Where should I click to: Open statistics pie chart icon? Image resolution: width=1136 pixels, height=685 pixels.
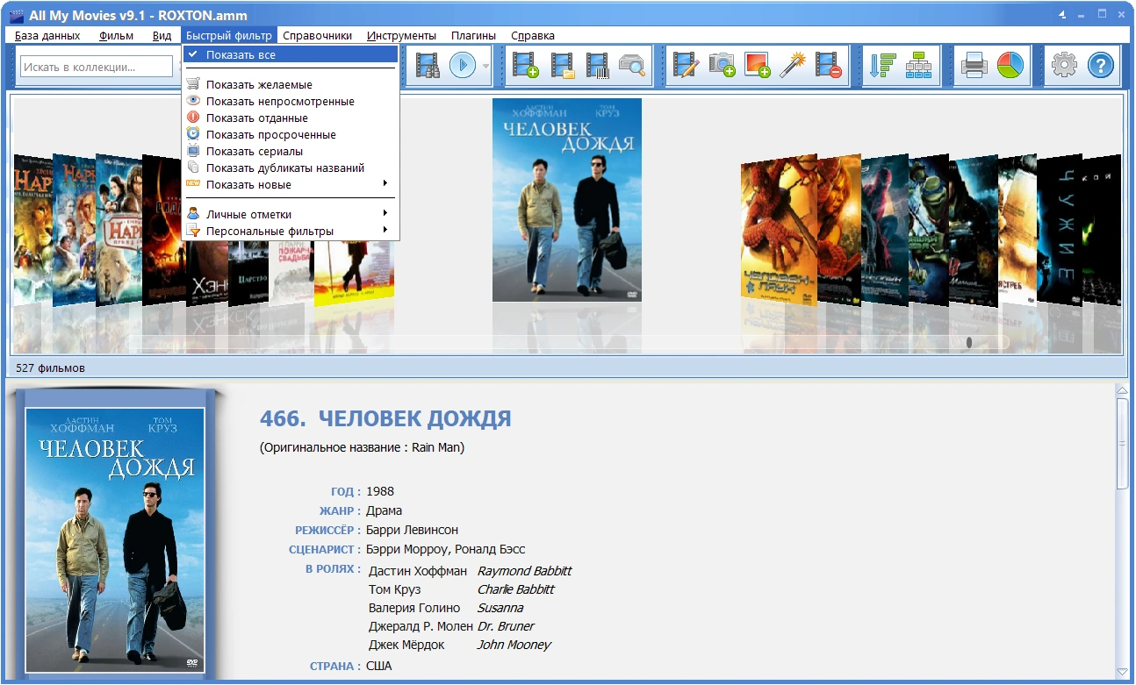1010,66
